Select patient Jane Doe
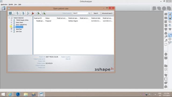The height and width of the screenshot is (97, 172). pos(19,29)
